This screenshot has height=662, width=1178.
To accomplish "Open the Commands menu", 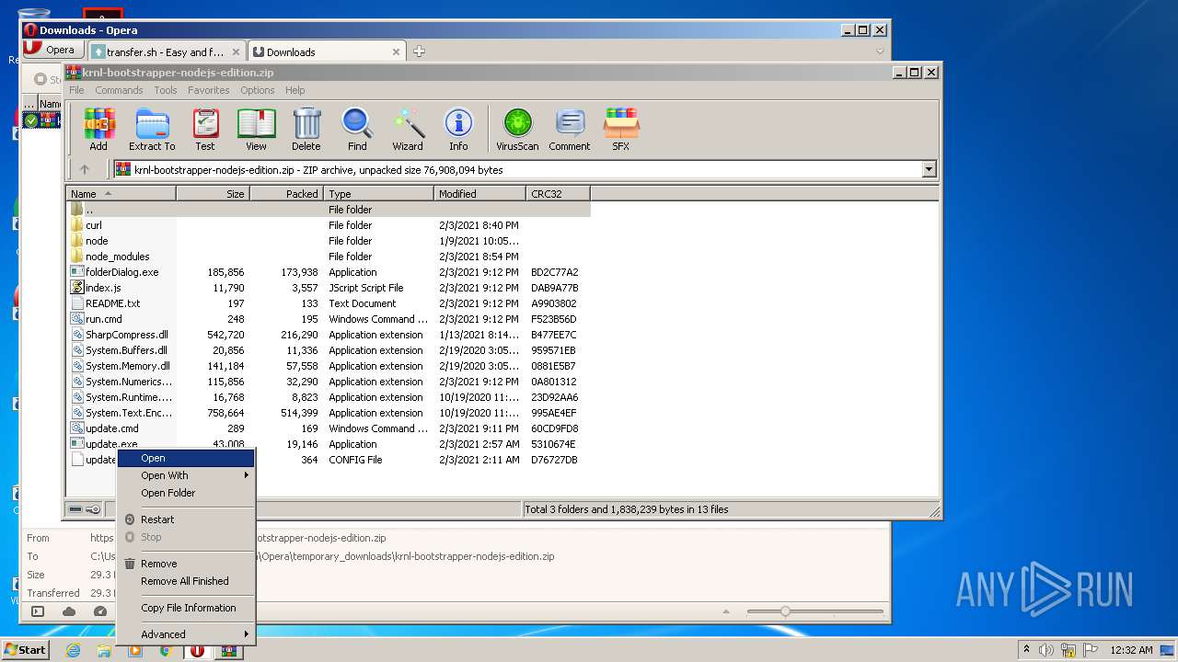I will [x=119, y=90].
